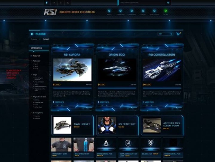
Task: Select Drake Interplanetary under Ships
Action: [x=41, y=87]
